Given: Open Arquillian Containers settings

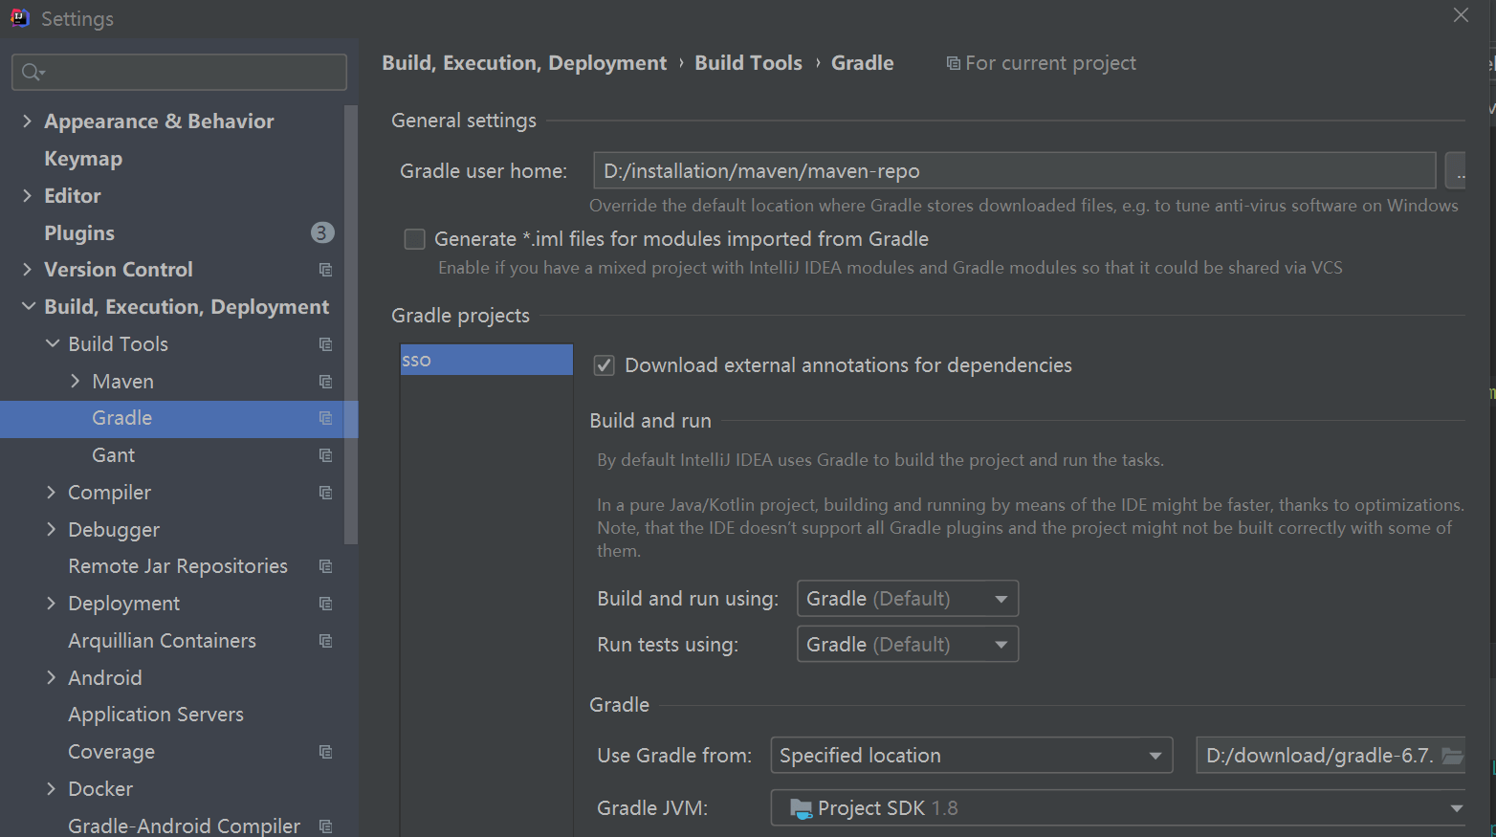Looking at the screenshot, I should pyautogui.click(x=162, y=641).
